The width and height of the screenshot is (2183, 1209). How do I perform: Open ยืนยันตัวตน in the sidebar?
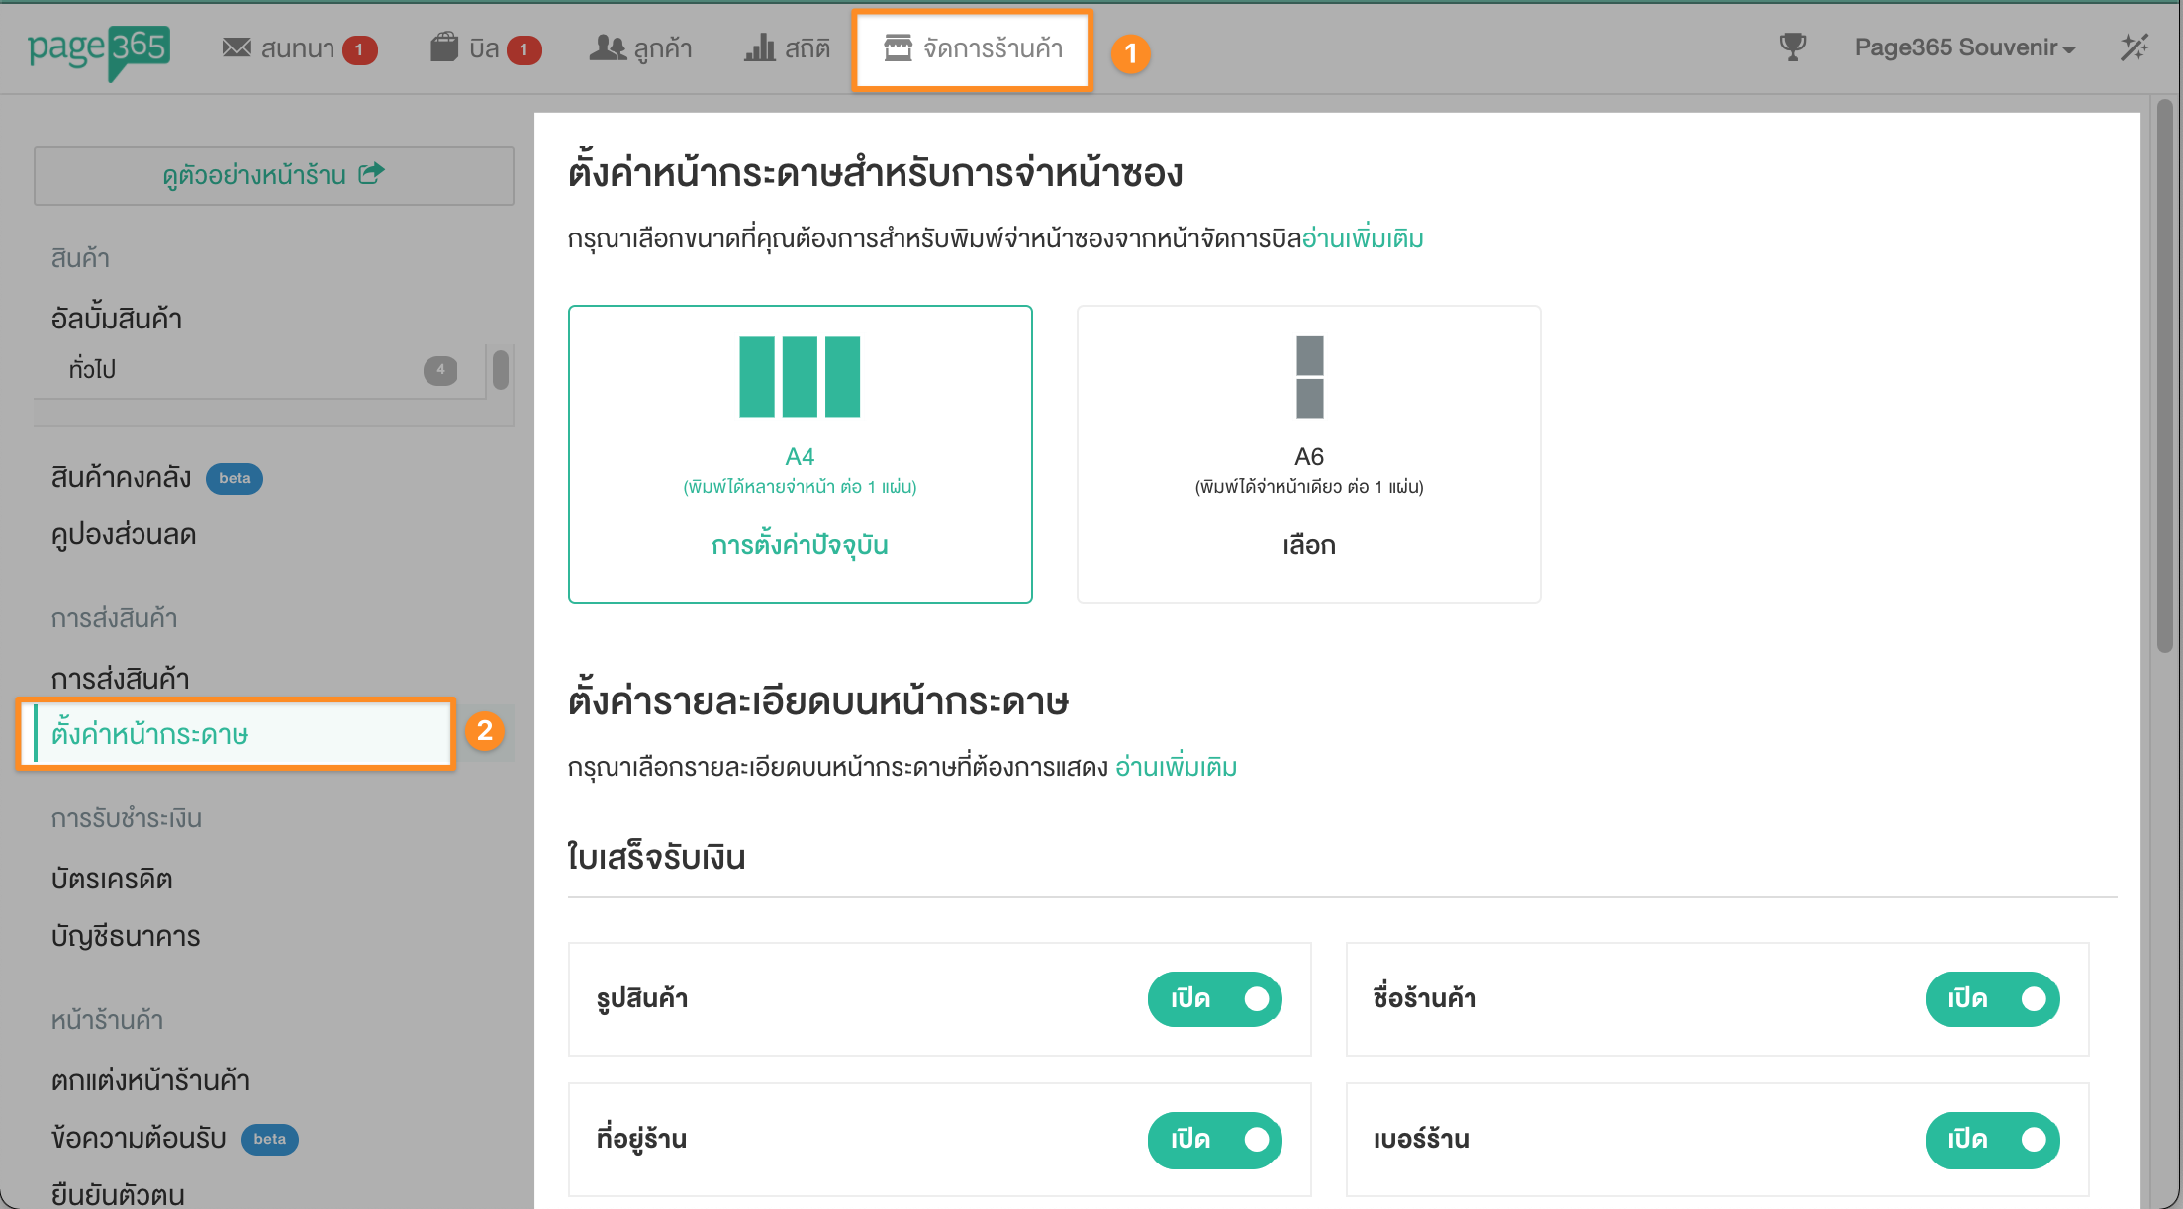pos(118,1195)
